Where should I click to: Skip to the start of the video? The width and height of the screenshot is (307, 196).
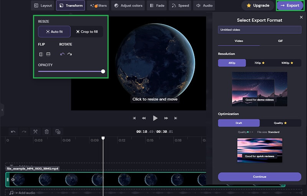134,118
